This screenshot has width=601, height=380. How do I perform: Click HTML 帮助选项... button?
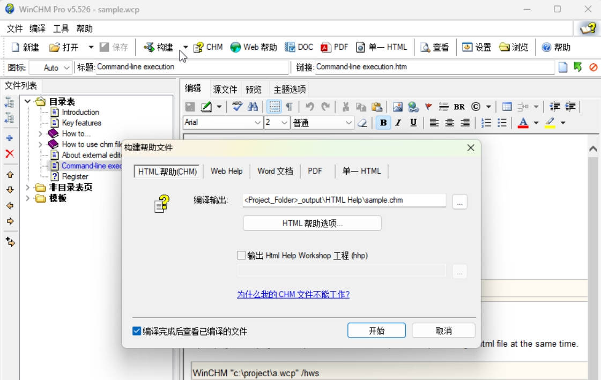point(313,223)
